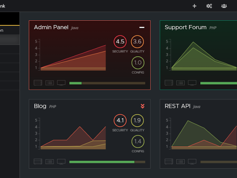Click CONFIG label under Admin Panel 1.0
Screen dimensions: 237x178
coord(138,72)
